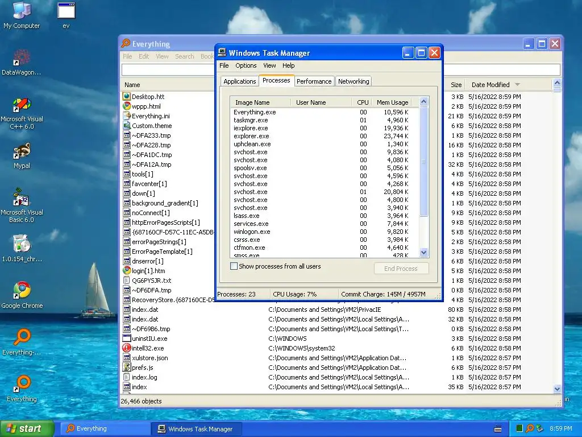Select the Custom.theme file icon
The width and height of the screenshot is (582, 437).
[127, 126]
